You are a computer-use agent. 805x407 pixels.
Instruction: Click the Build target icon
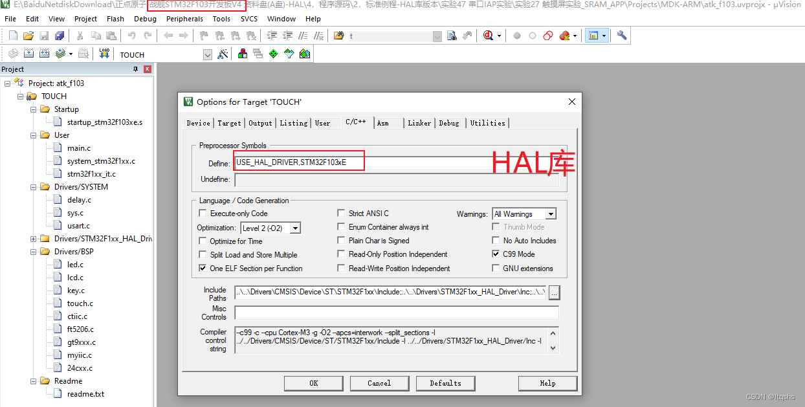tap(28, 54)
